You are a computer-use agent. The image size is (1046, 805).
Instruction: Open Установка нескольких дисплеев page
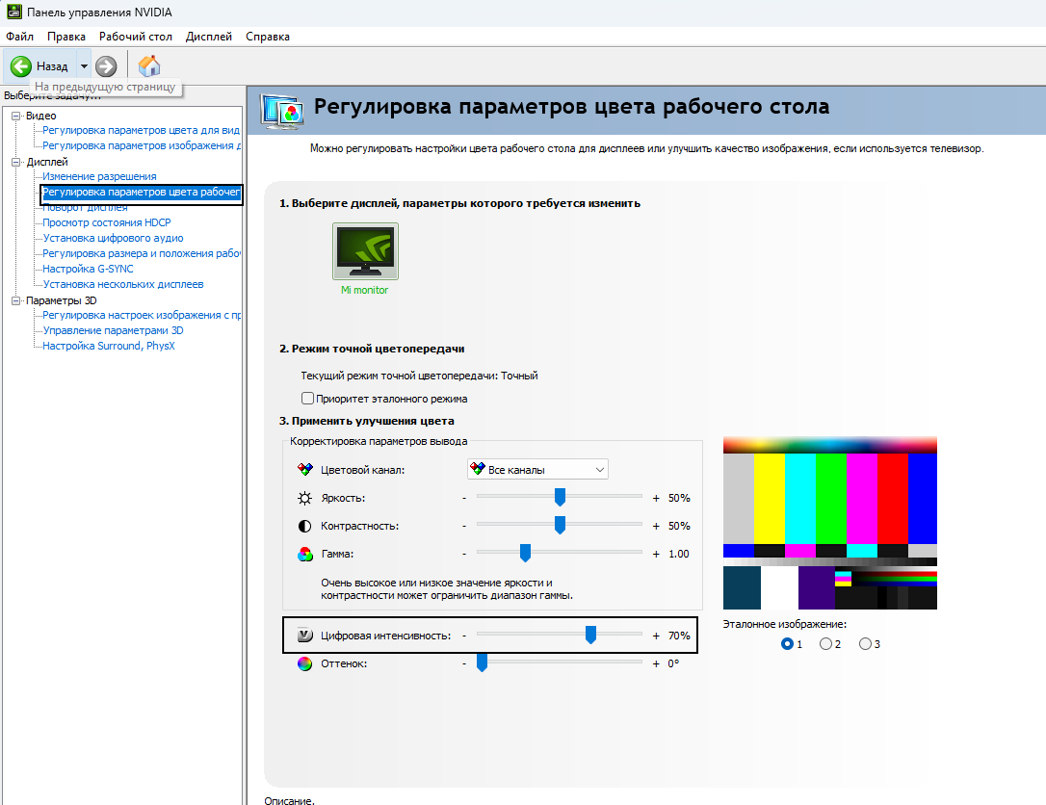(122, 284)
